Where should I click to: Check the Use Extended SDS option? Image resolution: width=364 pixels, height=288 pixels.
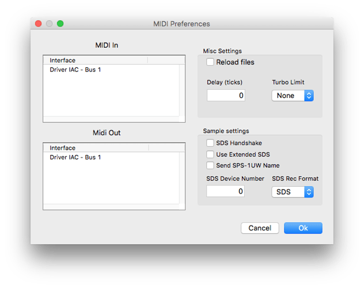tap(210, 154)
